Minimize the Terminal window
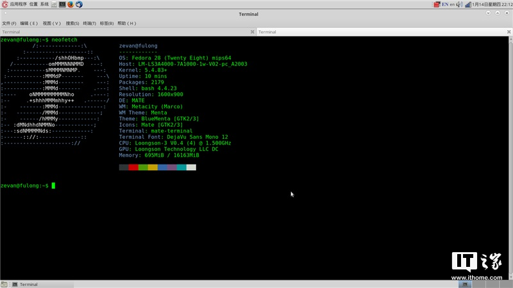This screenshot has width=513, height=288. pyautogui.click(x=488, y=13)
